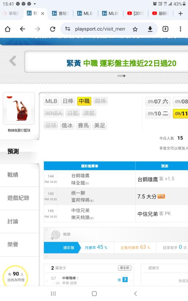Switch to the second MLB browser tab
The width and height of the screenshot is (188, 301).
110,14
